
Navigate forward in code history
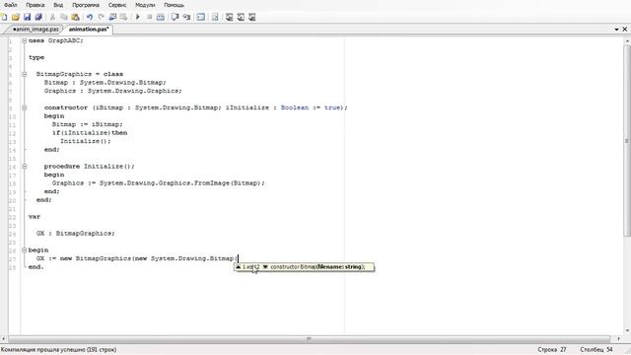(124, 17)
